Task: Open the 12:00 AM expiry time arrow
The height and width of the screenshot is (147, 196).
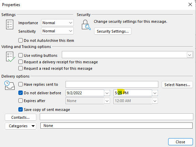Action: tap(155, 101)
